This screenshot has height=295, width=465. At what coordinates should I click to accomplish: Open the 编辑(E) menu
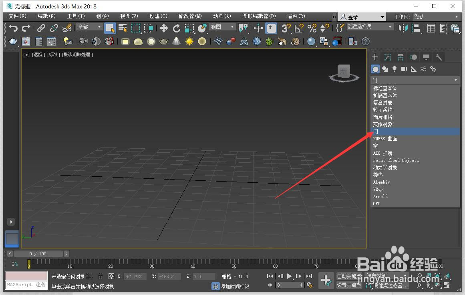pyautogui.click(x=46, y=16)
